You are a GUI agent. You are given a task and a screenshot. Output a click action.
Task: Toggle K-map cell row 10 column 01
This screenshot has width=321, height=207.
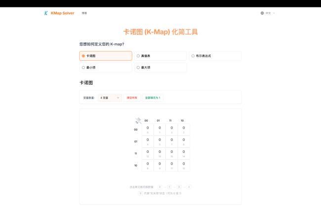160,166
